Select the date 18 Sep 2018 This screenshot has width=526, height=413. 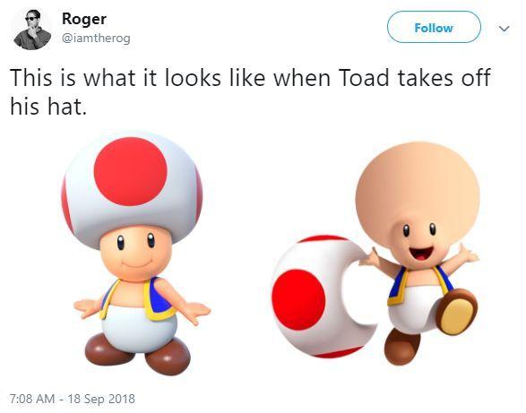[x=101, y=399]
